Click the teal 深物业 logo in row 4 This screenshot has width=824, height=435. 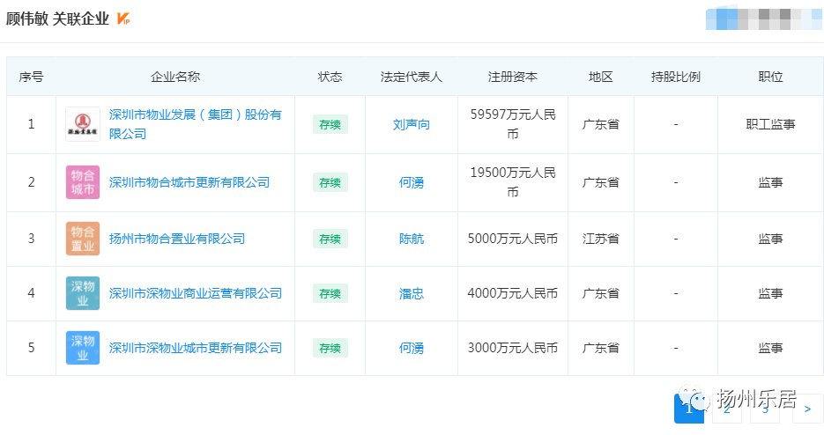83,293
